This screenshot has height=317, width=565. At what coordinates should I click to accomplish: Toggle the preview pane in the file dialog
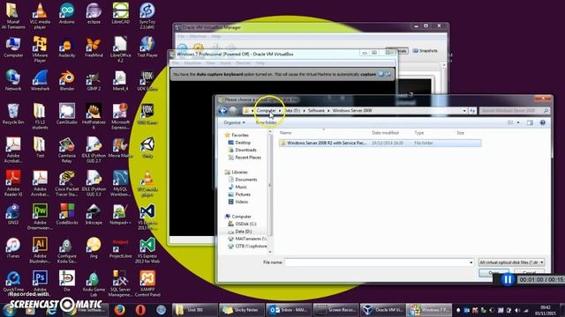click(x=530, y=123)
